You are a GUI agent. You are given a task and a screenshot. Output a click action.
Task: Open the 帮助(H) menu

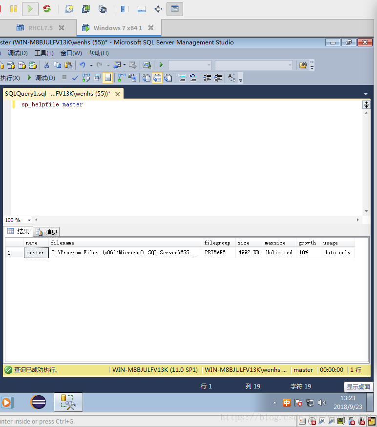point(99,53)
